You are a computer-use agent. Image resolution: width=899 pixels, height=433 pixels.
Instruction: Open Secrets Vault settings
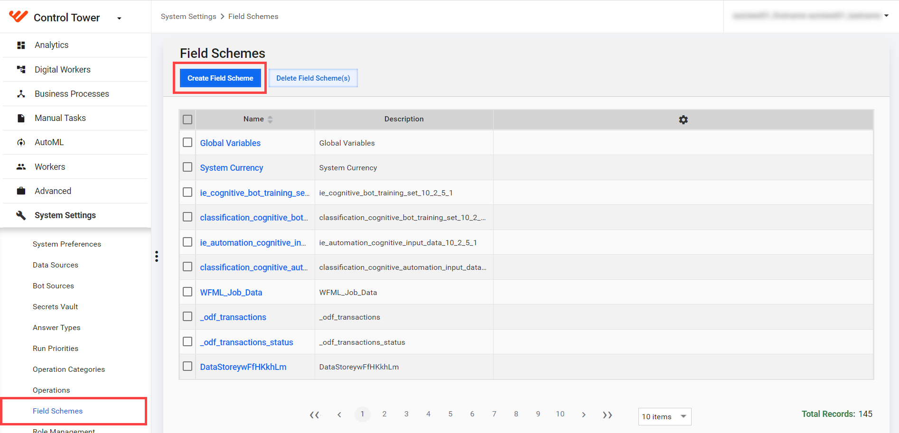click(x=55, y=307)
